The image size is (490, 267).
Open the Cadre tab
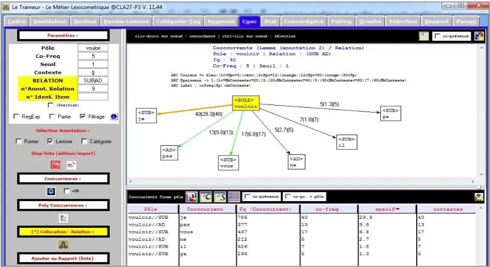(17, 21)
